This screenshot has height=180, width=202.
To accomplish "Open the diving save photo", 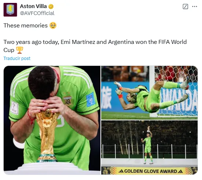I will pyautogui.click(x=150, y=93).
